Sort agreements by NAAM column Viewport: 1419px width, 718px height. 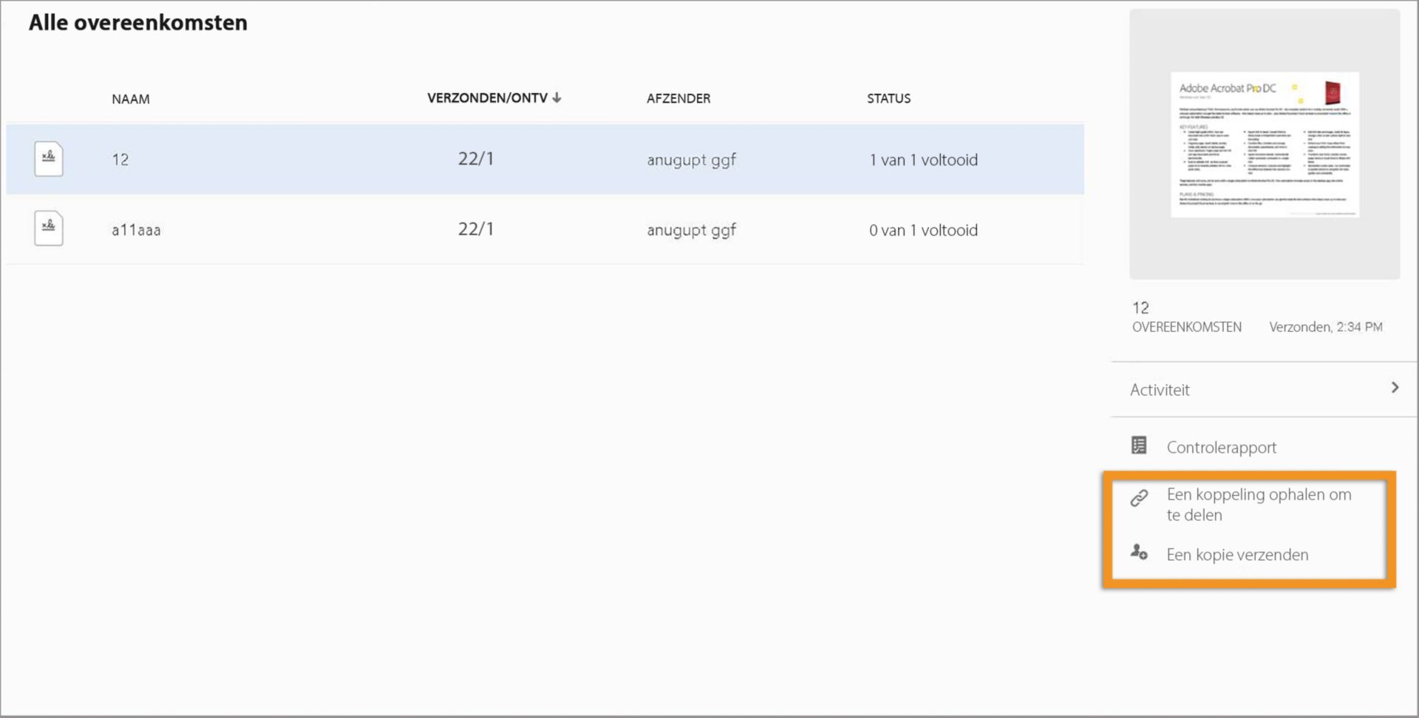tap(131, 99)
